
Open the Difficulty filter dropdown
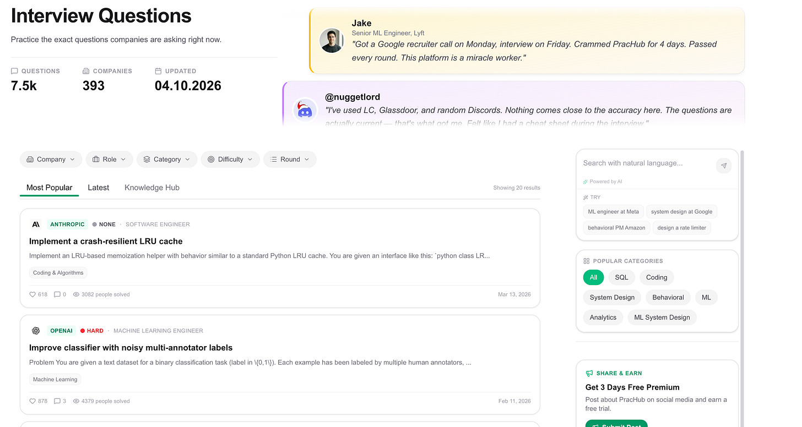pyautogui.click(x=230, y=160)
